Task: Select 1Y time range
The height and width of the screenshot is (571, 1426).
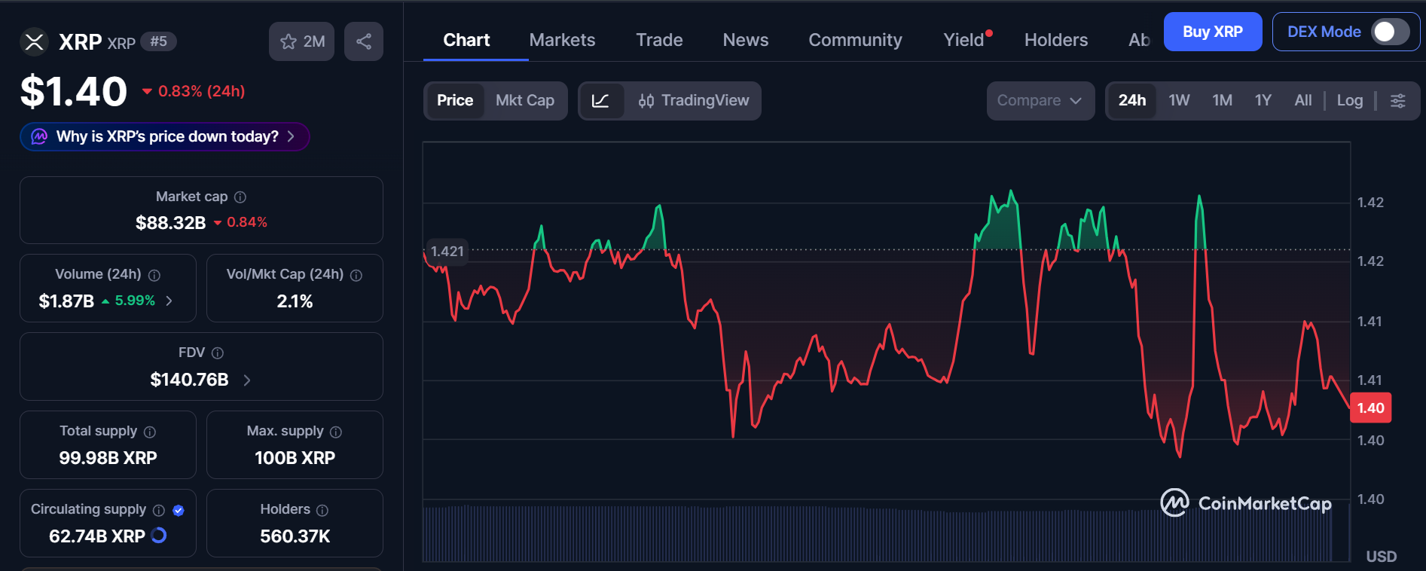Action: (1263, 101)
